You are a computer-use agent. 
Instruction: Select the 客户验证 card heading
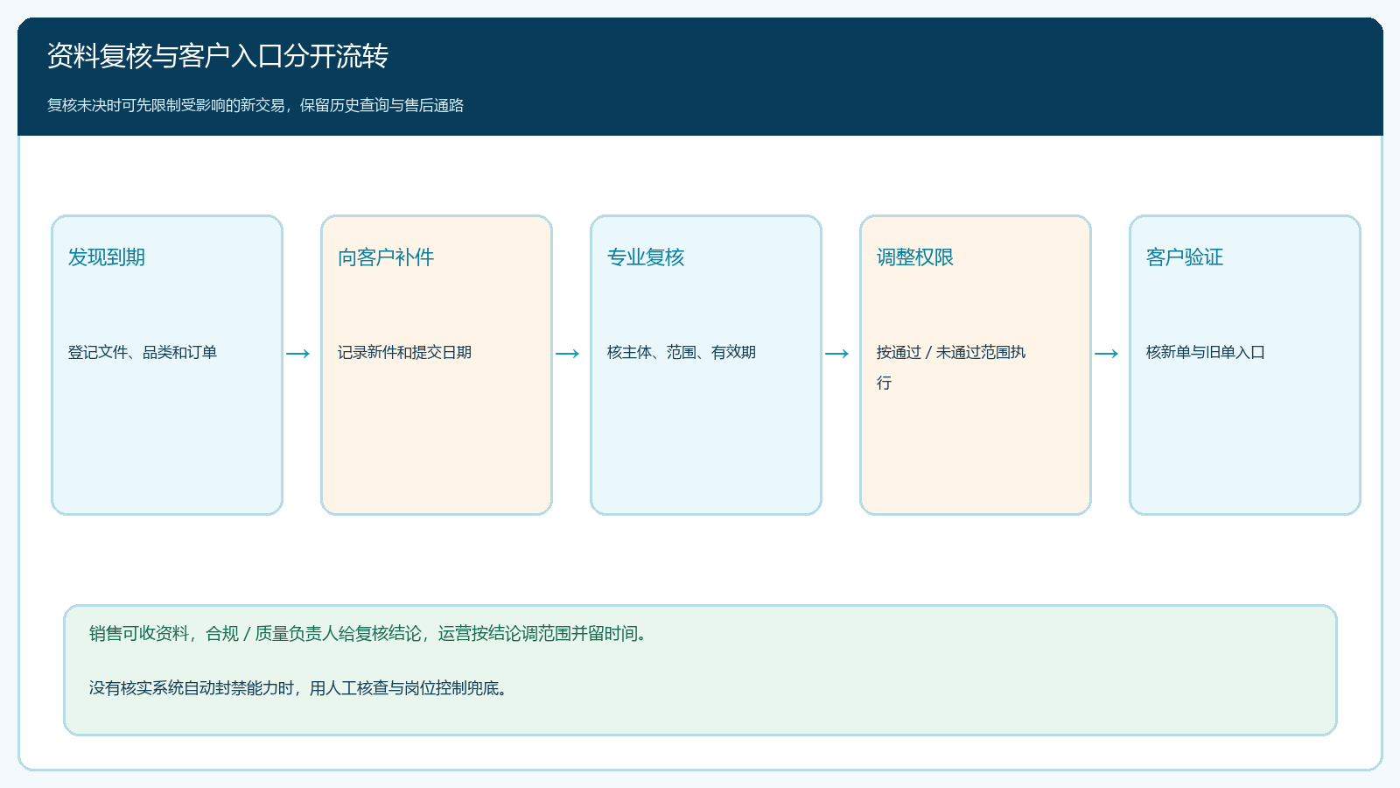coord(1185,257)
